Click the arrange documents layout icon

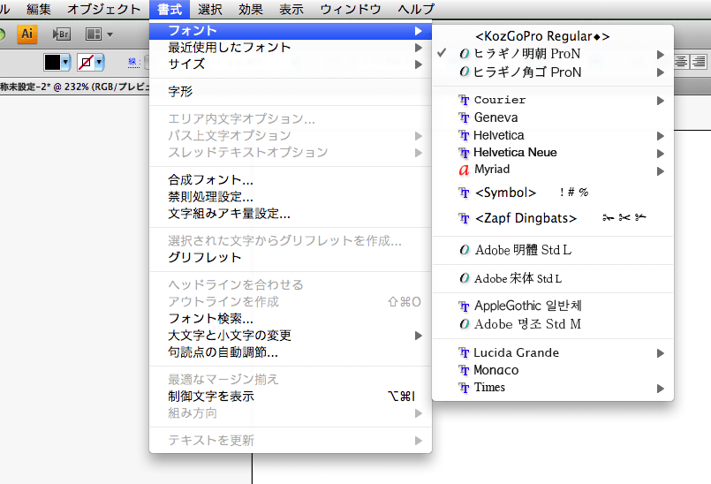94,34
